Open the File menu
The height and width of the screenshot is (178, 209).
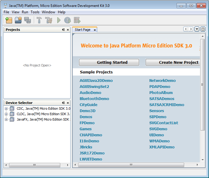pos(6,12)
